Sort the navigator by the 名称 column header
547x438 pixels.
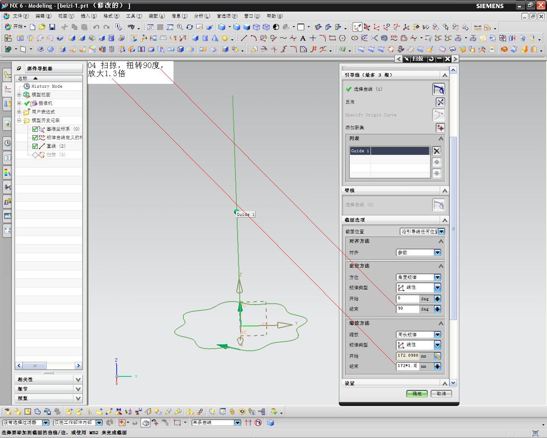pyautogui.click(x=49, y=78)
